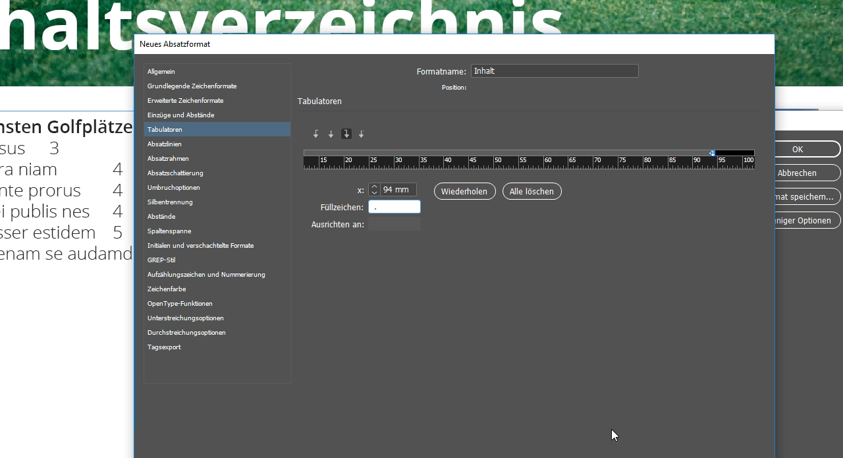The image size is (843, 458).
Task: Decrease the x position stepper value
Action: click(374, 193)
